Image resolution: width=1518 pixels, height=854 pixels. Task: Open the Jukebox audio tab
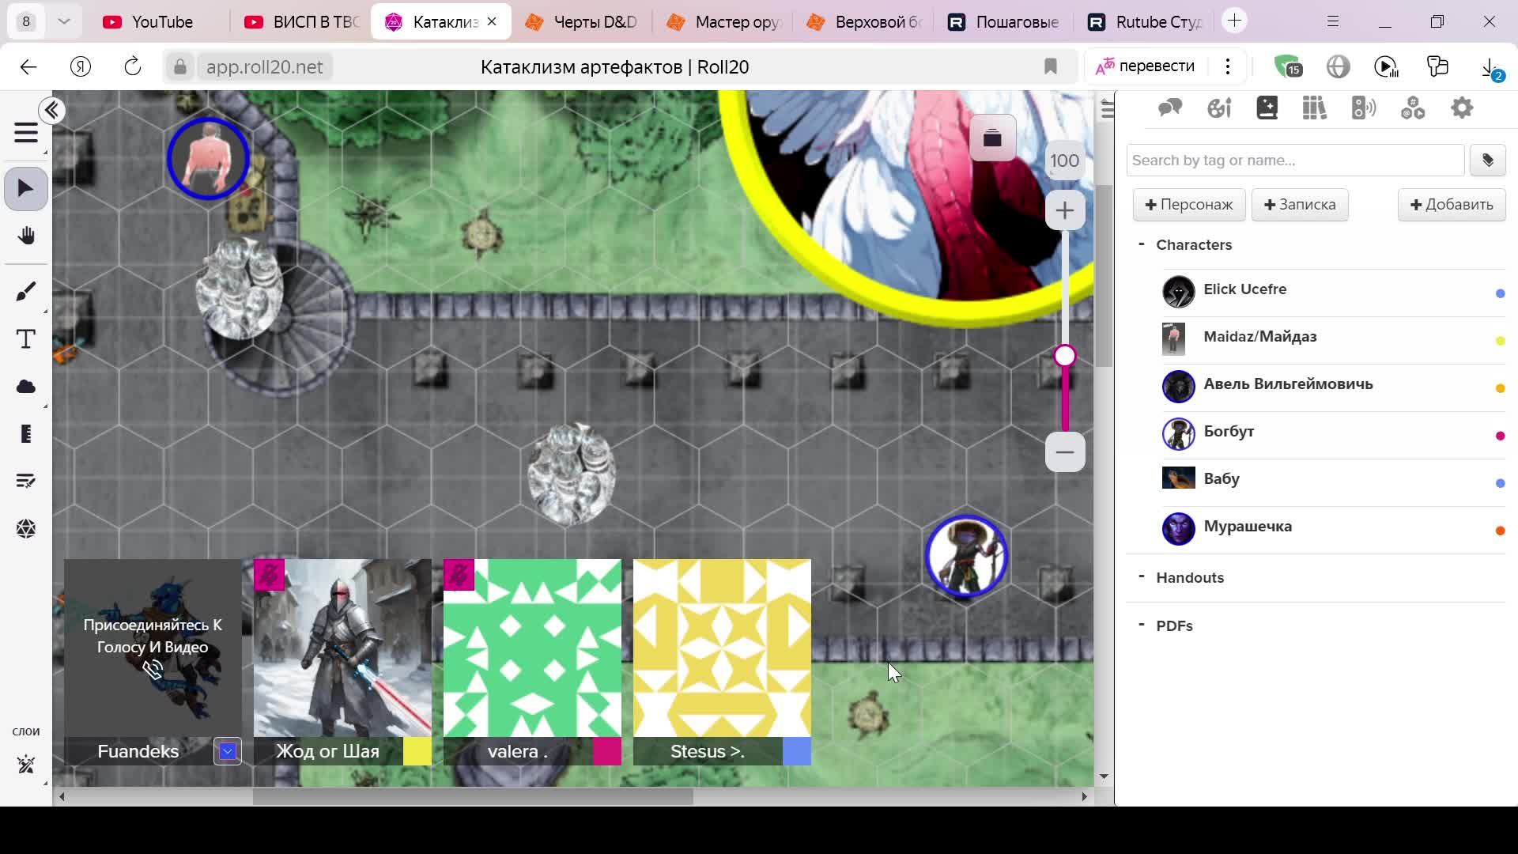point(1363,108)
